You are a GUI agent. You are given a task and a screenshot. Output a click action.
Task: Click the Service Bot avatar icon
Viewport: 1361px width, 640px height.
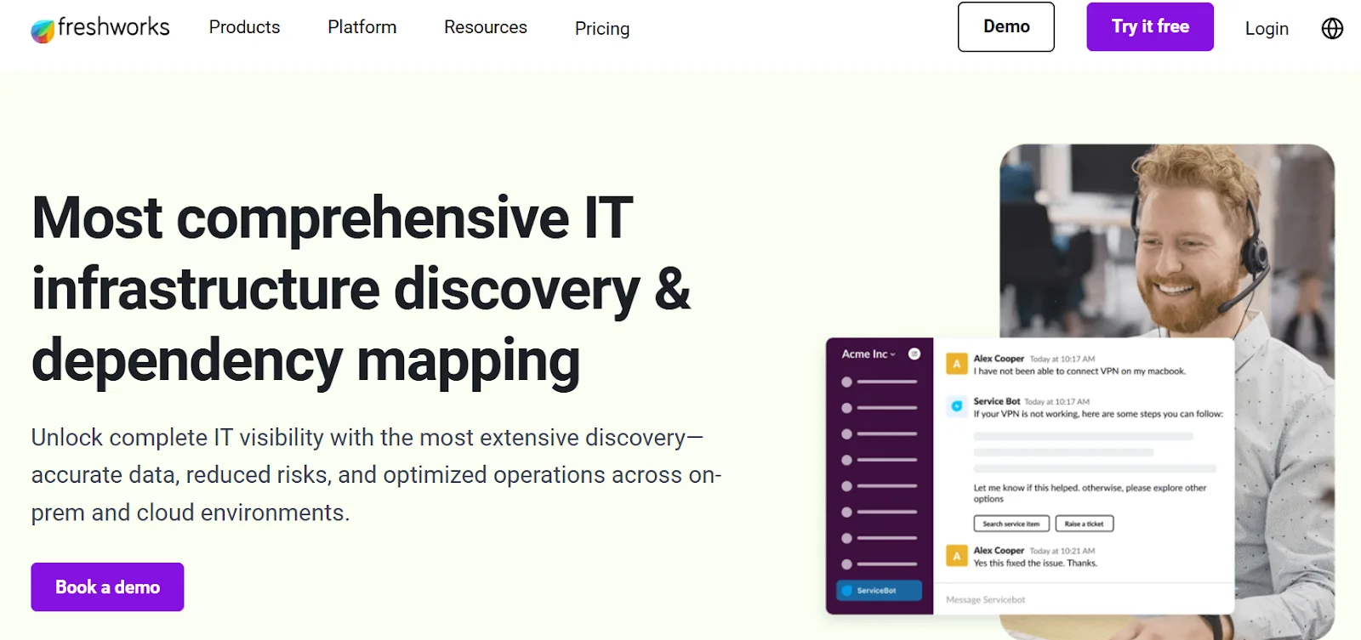click(x=957, y=406)
